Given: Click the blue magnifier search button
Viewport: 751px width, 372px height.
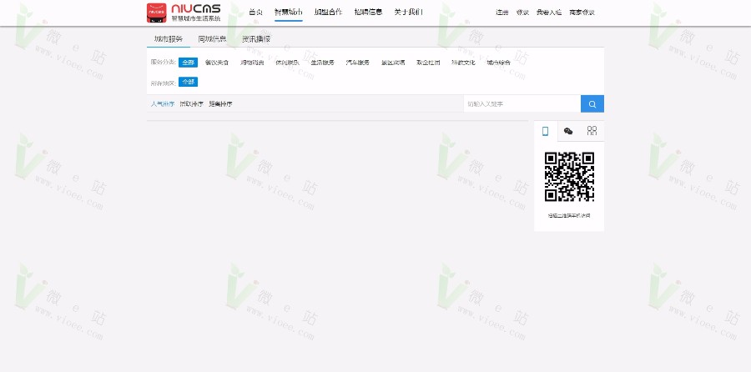Looking at the screenshot, I should pyautogui.click(x=592, y=104).
